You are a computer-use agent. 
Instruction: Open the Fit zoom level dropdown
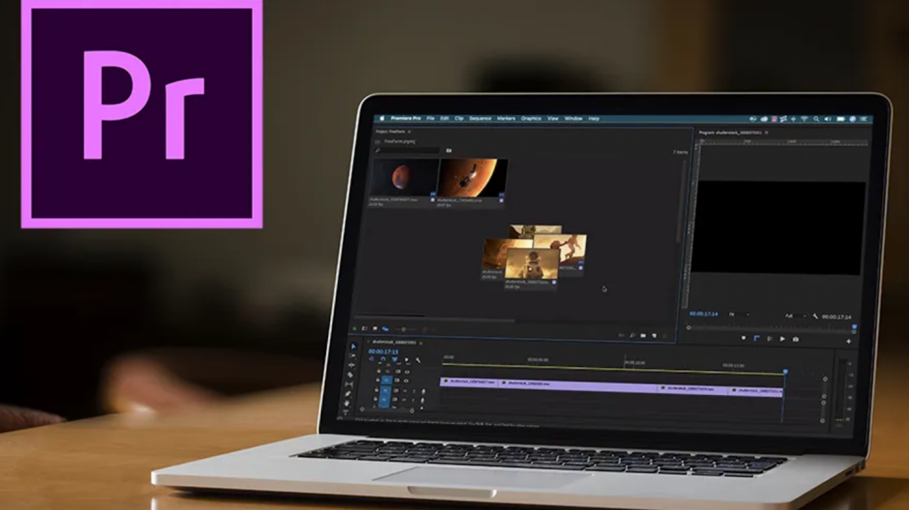point(738,315)
